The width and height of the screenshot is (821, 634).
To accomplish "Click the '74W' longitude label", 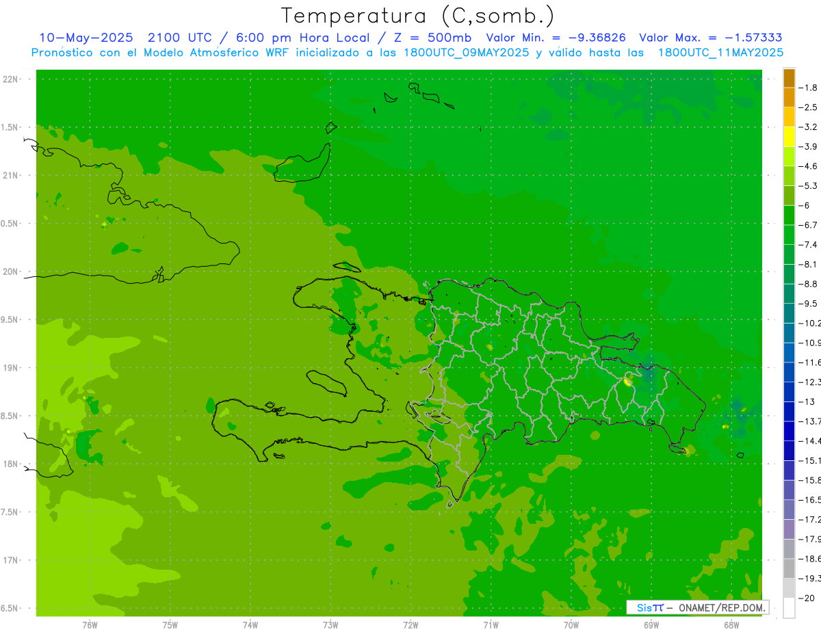I will click(x=250, y=625).
